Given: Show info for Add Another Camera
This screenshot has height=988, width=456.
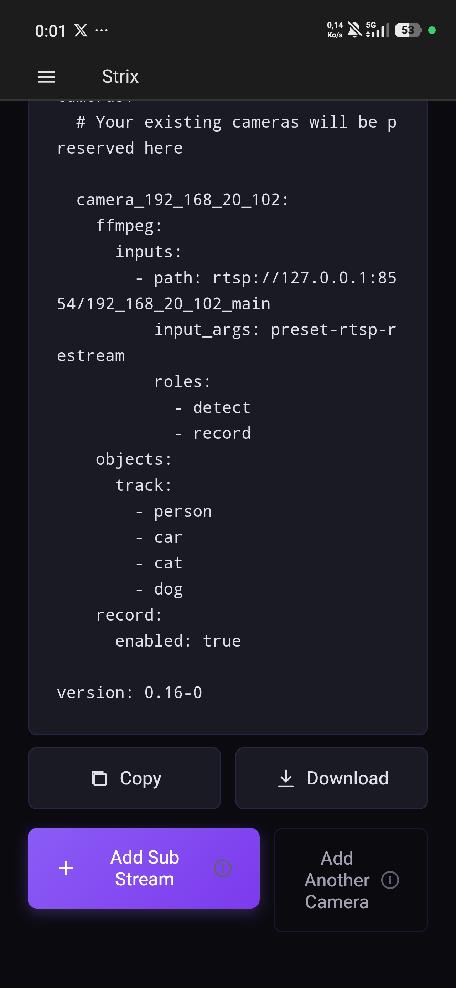Looking at the screenshot, I should point(390,880).
